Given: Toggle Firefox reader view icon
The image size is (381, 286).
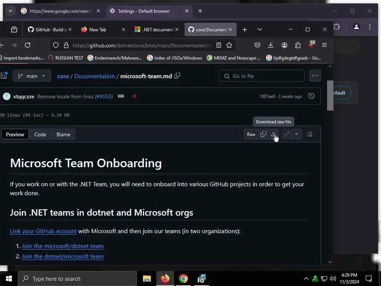Looking at the screenshot, I should (219, 45).
